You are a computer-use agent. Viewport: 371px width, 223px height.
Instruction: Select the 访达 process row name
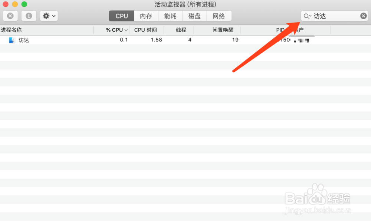(24, 40)
